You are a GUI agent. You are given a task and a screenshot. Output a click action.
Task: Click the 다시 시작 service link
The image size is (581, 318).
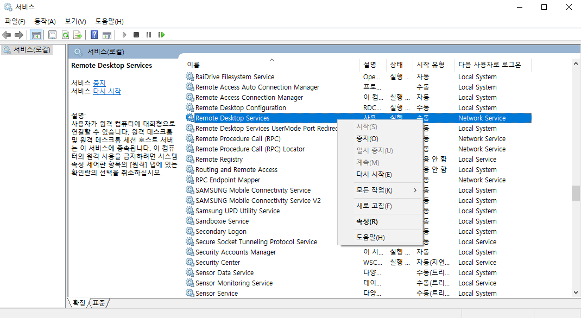(x=107, y=91)
